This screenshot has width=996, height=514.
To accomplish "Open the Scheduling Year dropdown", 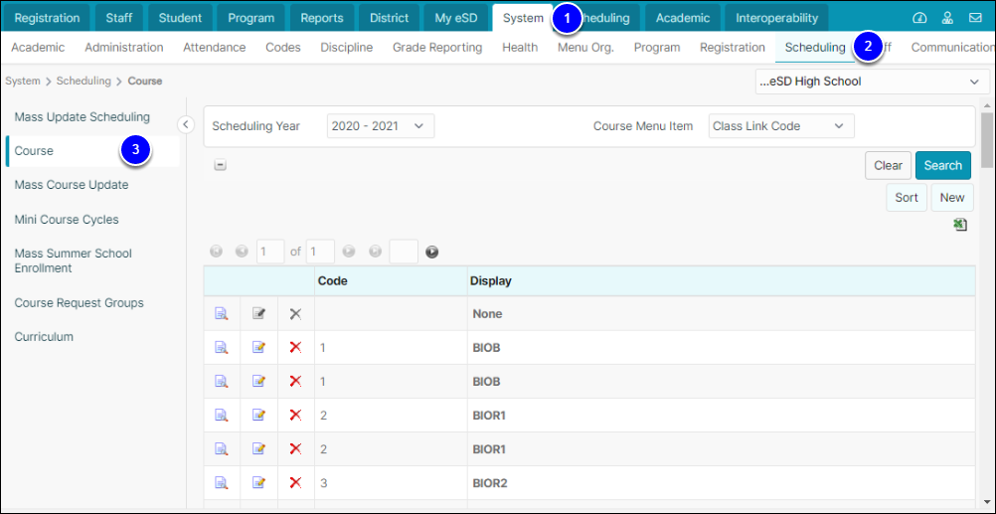I will pyautogui.click(x=381, y=126).
